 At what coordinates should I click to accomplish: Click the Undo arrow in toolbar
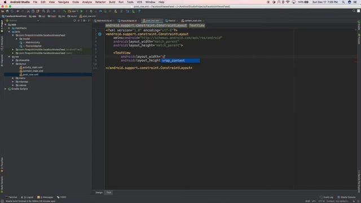coord(17,11)
